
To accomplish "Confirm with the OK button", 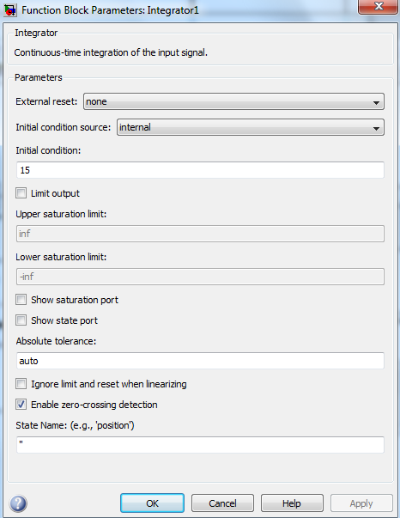I will click(152, 503).
